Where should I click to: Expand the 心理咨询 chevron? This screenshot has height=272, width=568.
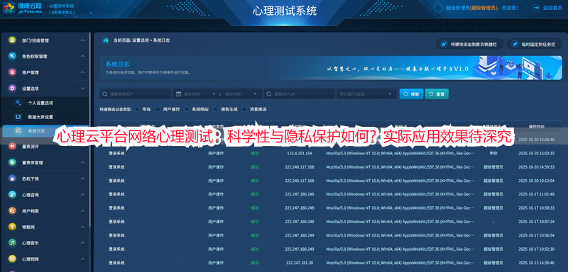click(82, 195)
